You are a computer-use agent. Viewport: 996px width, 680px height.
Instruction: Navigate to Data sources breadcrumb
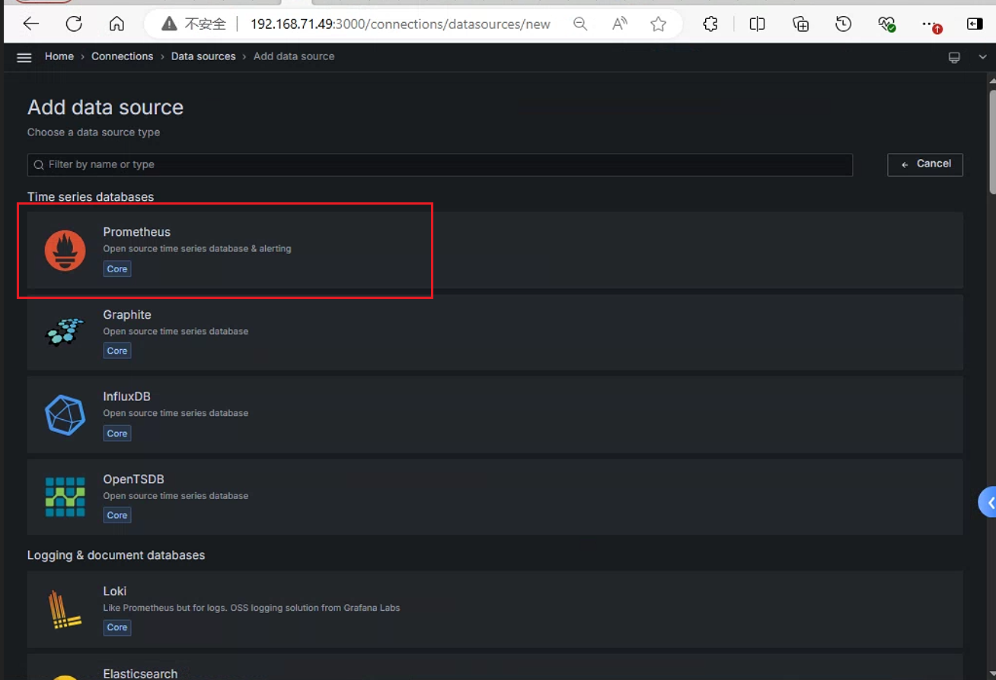click(x=203, y=56)
